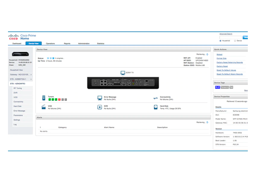The height and width of the screenshot is (191, 255).
Task: Open the Error Message monitor icon
Action: (x=100, y=97)
